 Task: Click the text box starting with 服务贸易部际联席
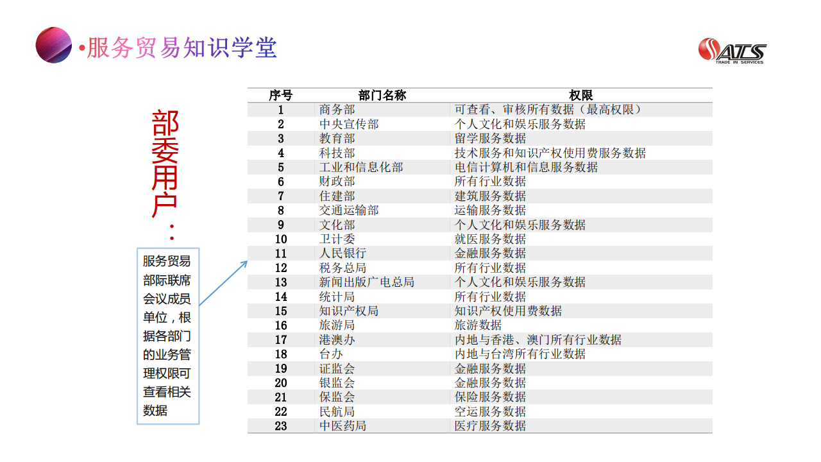tap(168, 336)
